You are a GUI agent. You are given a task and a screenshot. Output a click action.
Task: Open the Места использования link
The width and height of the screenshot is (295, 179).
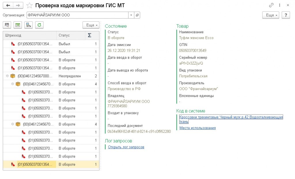coord(197,128)
